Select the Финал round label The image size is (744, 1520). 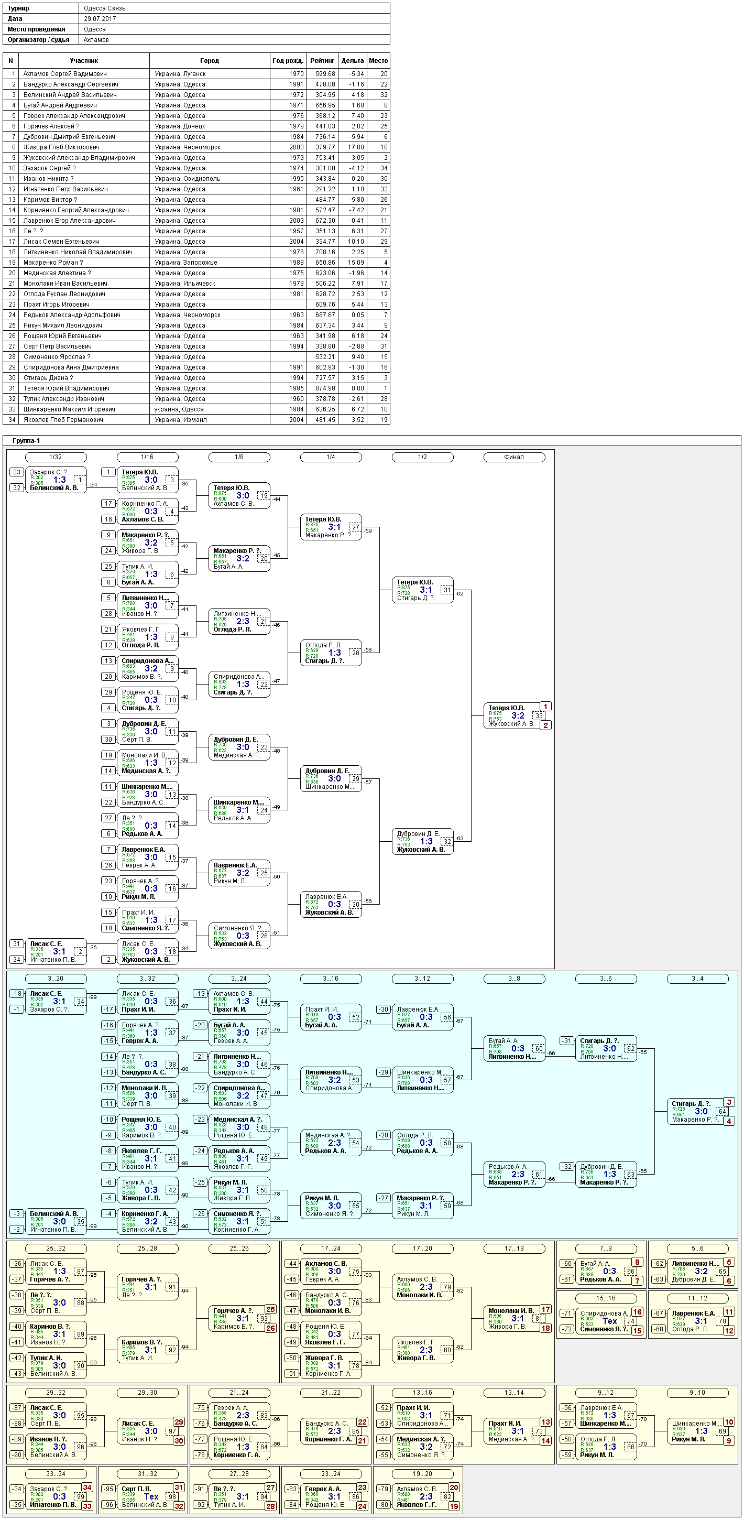(514, 457)
